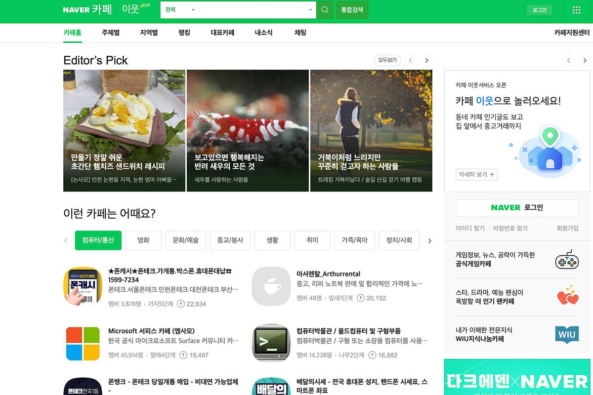Show next cafe categories with right chevron
593x395 pixels.
[x=429, y=241]
